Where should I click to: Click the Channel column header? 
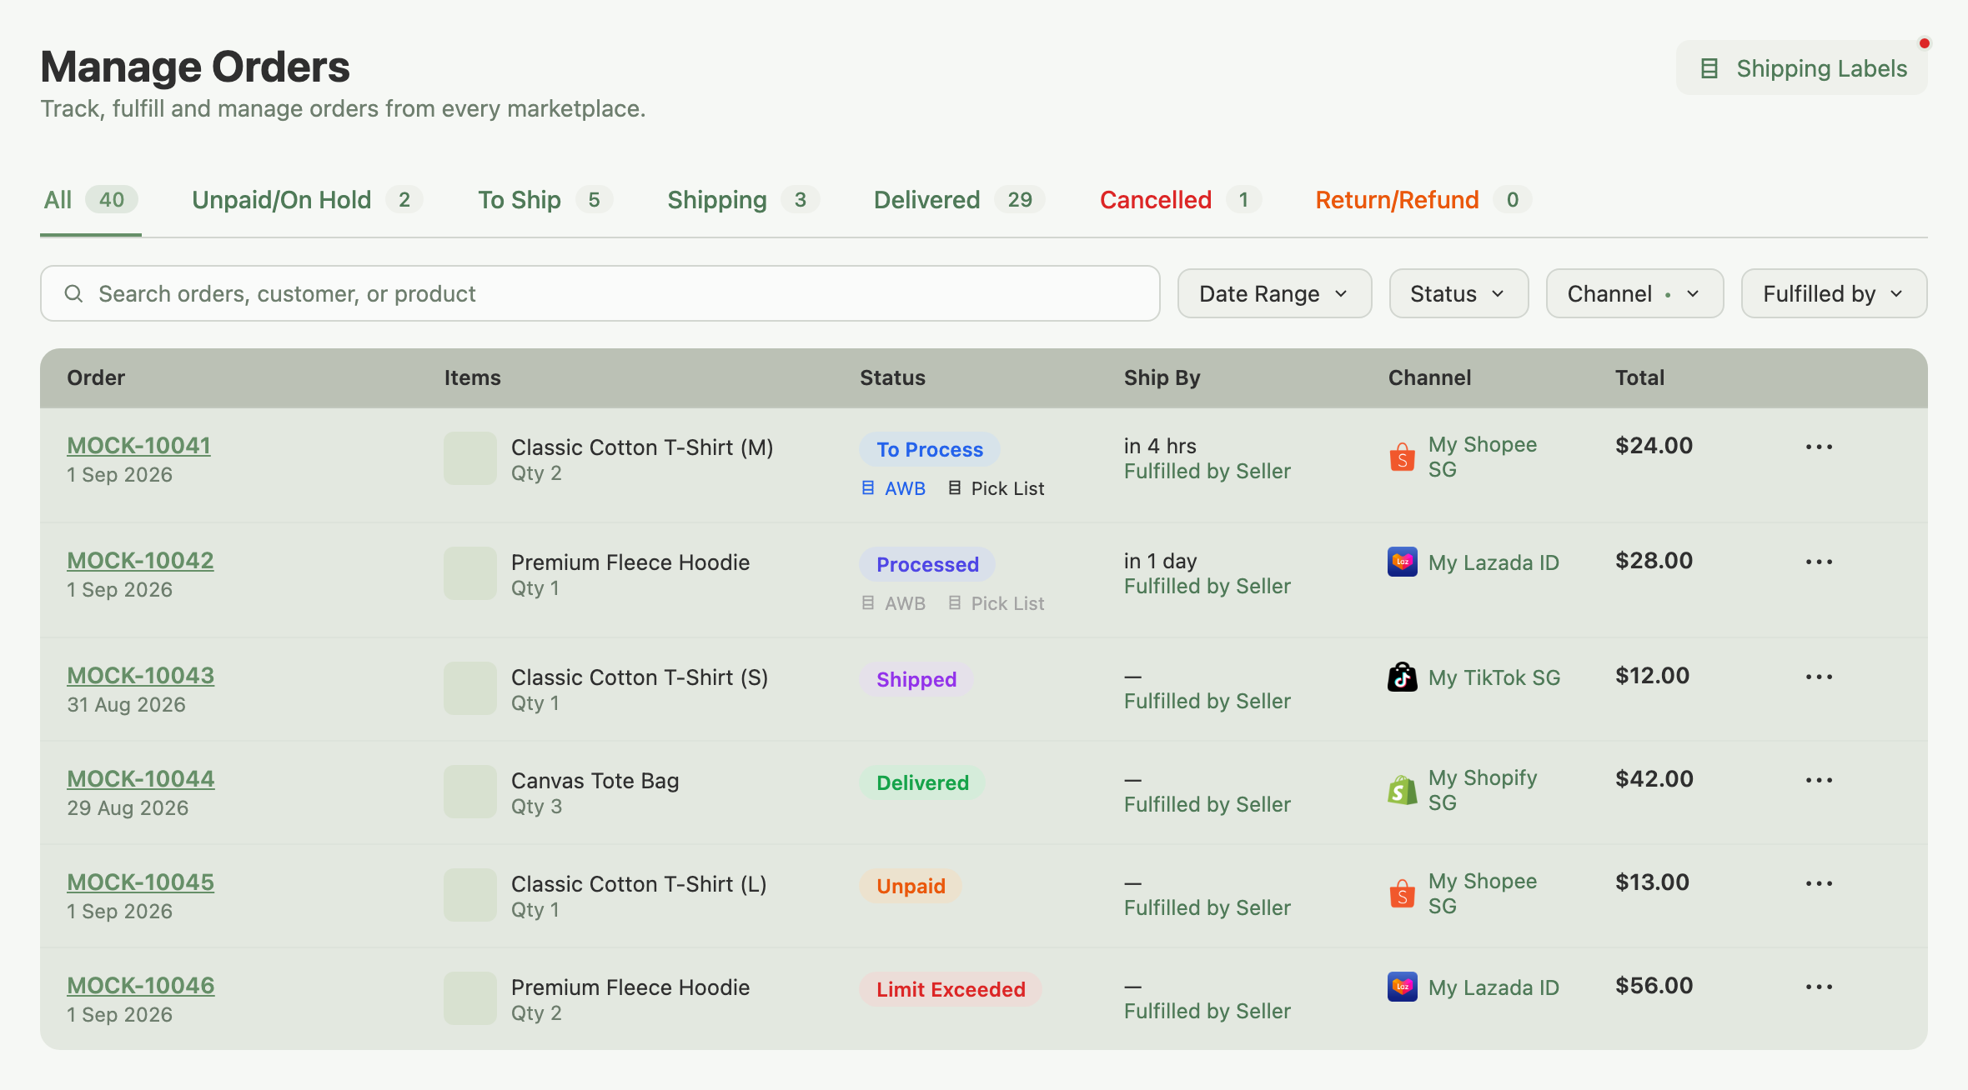pyautogui.click(x=1429, y=377)
